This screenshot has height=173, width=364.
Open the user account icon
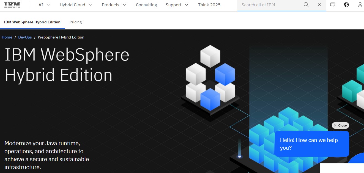(x=360, y=5)
